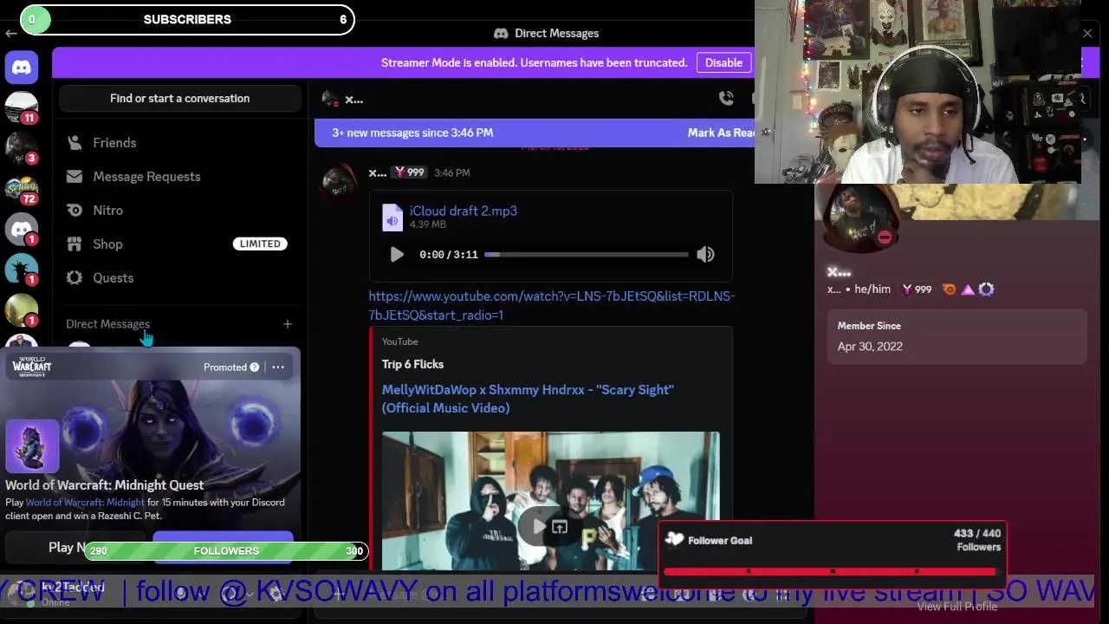Create a new DM with plus icon
The width and height of the screenshot is (1109, 624).
[x=288, y=324]
